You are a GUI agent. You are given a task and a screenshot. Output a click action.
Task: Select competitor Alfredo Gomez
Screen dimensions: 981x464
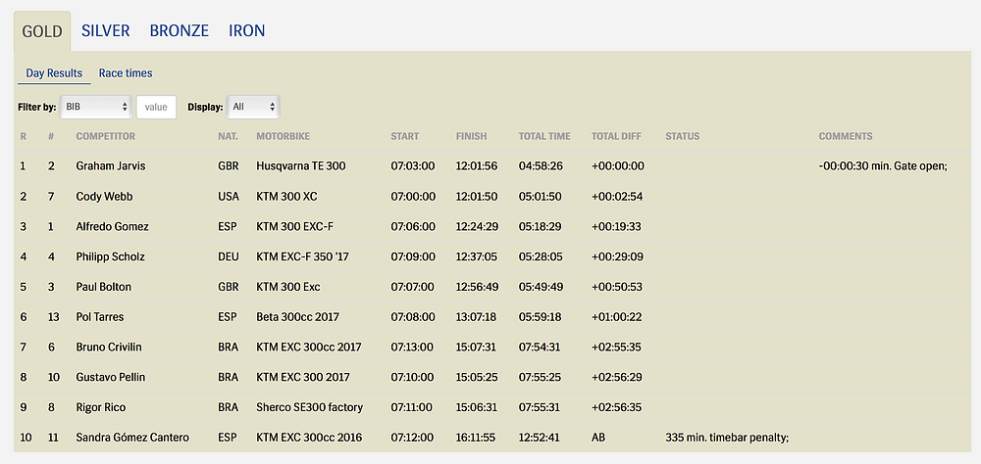tap(112, 227)
